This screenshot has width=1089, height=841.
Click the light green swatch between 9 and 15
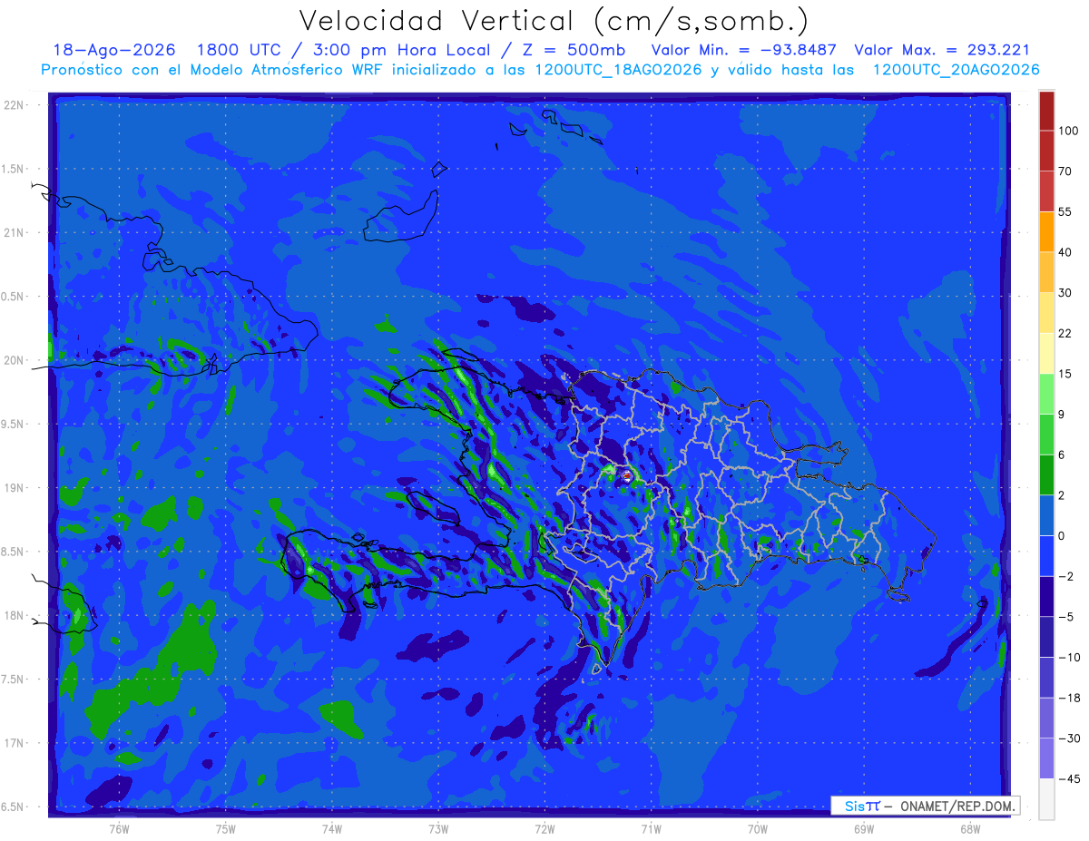[x=1046, y=394]
